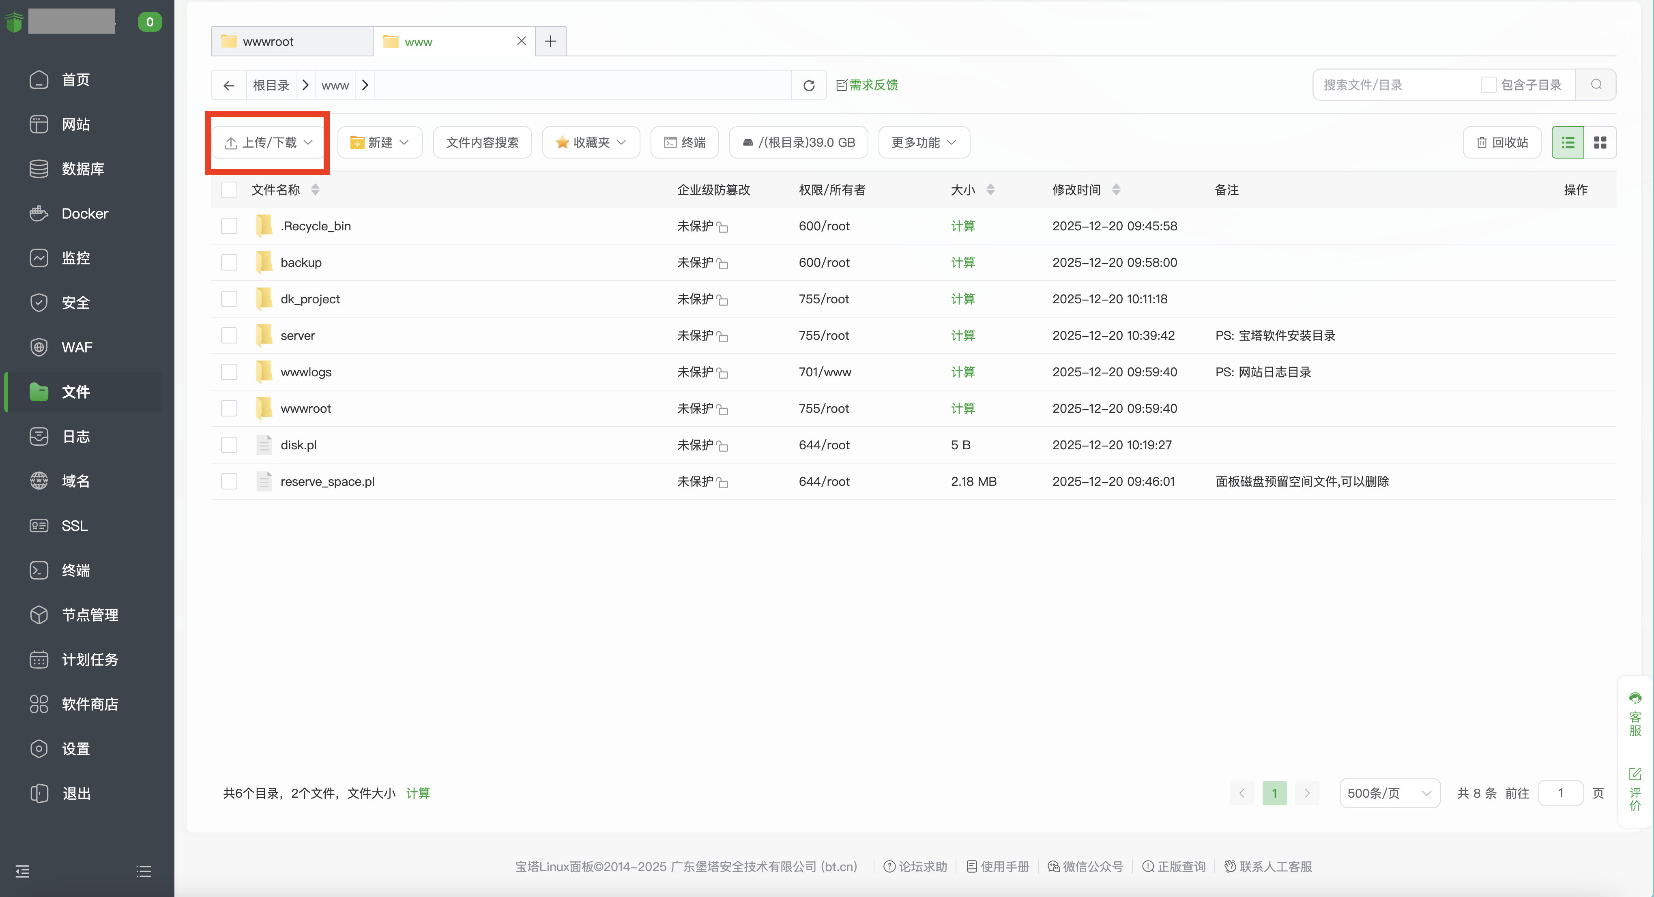The height and width of the screenshot is (897, 1654).
Task: Click the refresh directory icon
Action: pos(809,86)
